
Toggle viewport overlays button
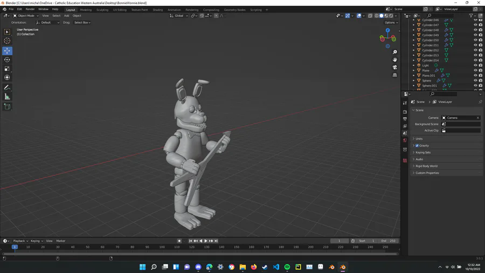359,16
